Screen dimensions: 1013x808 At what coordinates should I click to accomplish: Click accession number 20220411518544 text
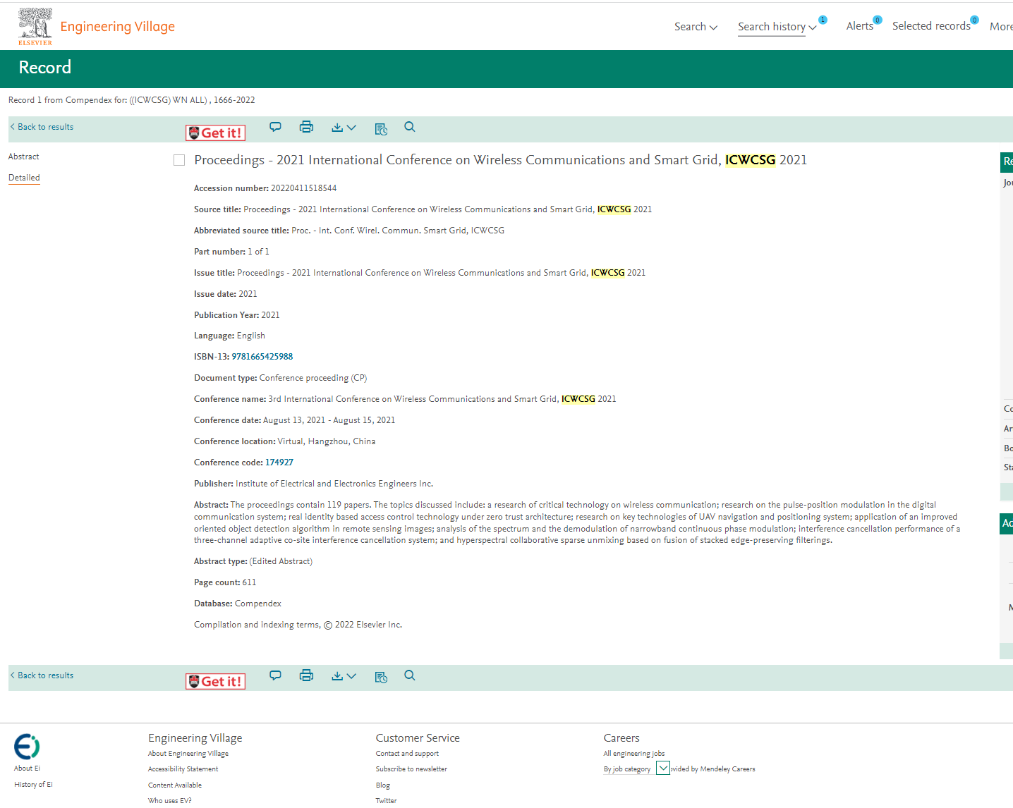pos(303,188)
